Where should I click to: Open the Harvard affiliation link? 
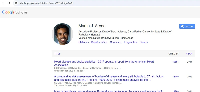[x=95, y=35]
